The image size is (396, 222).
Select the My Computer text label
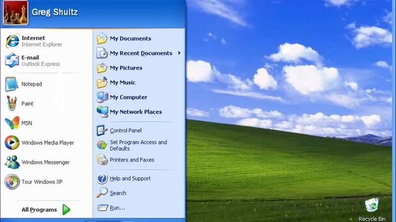point(128,97)
